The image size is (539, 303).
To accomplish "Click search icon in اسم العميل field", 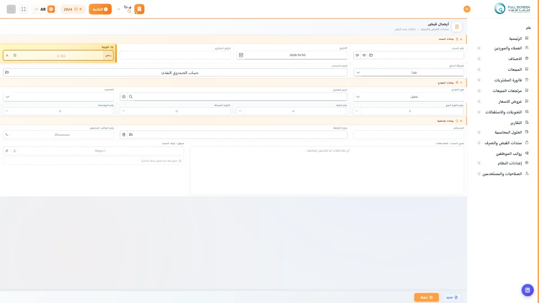I will pos(131,97).
